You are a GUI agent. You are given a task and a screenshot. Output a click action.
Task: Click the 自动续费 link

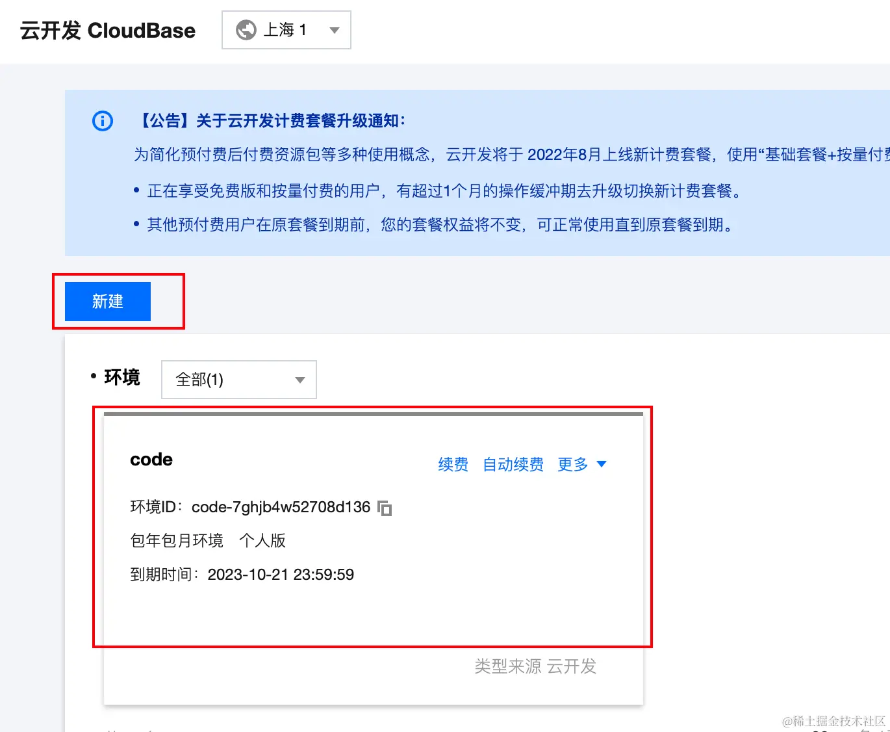(513, 464)
